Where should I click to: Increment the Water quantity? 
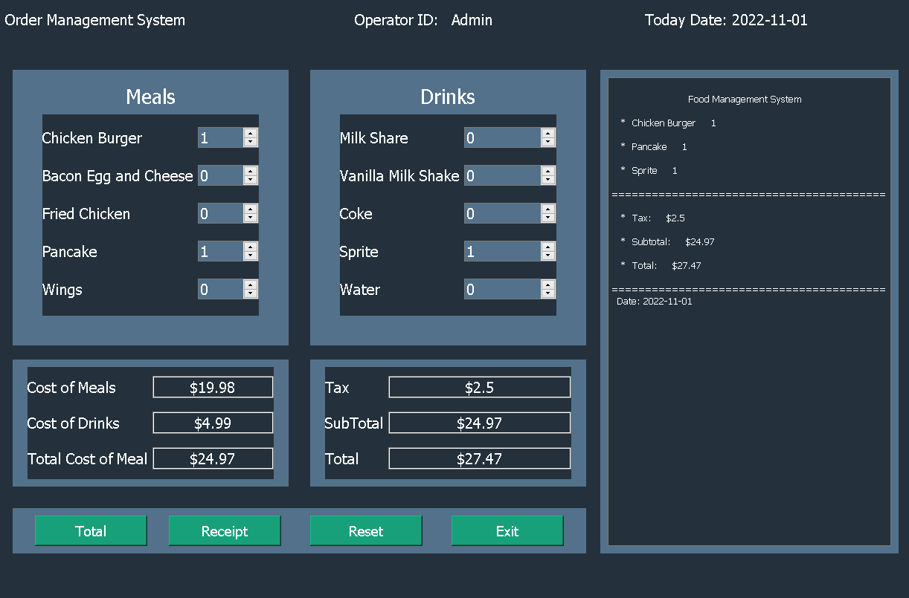548,285
